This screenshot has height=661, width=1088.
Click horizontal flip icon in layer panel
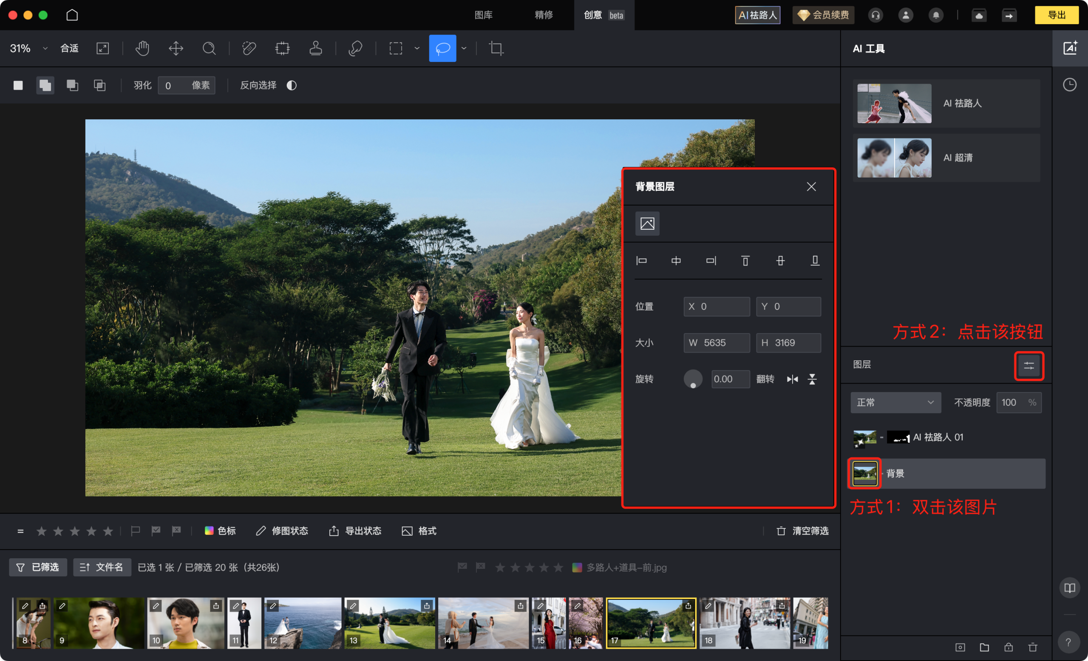(x=792, y=379)
